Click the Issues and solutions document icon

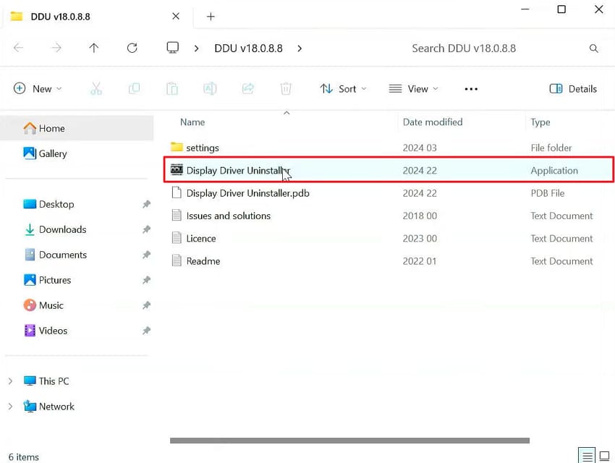coord(177,216)
